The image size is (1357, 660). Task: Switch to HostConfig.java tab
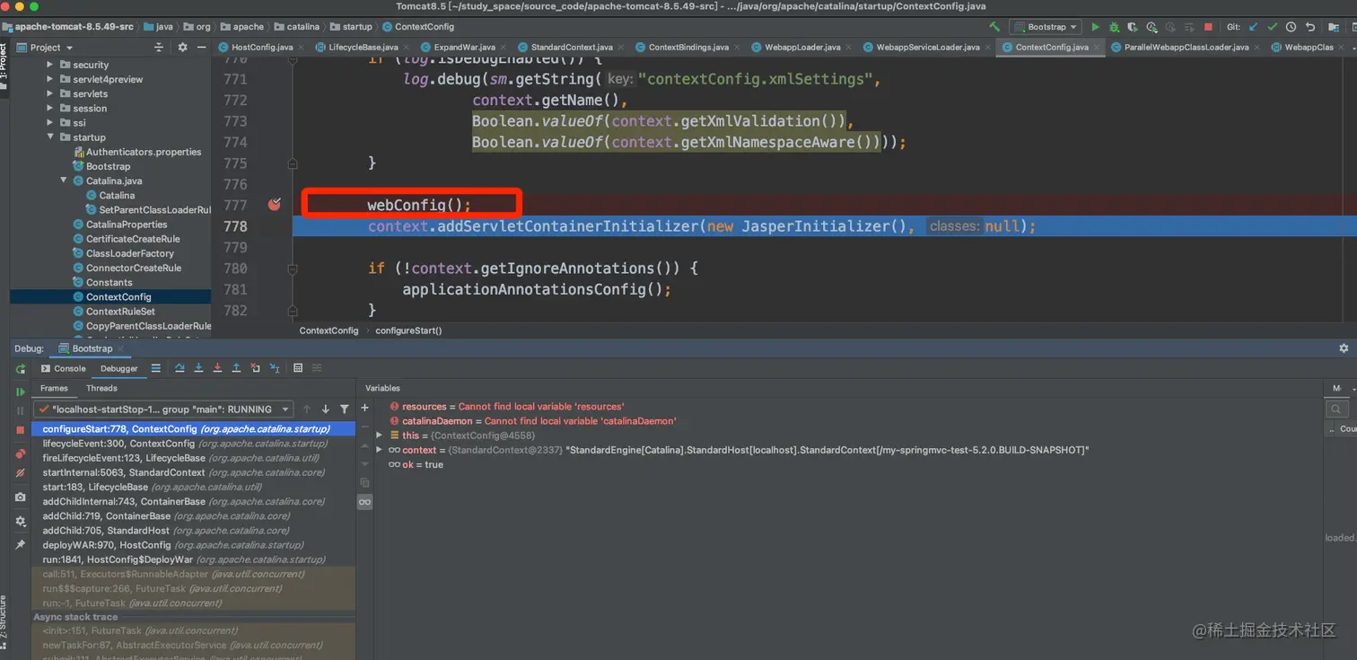pos(262,47)
